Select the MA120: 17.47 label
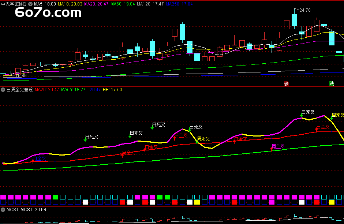 click(150, 4)
